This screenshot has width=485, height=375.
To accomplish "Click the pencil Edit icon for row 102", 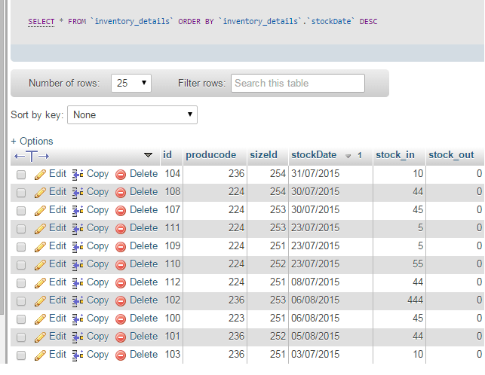I will (x=40, y=301).
